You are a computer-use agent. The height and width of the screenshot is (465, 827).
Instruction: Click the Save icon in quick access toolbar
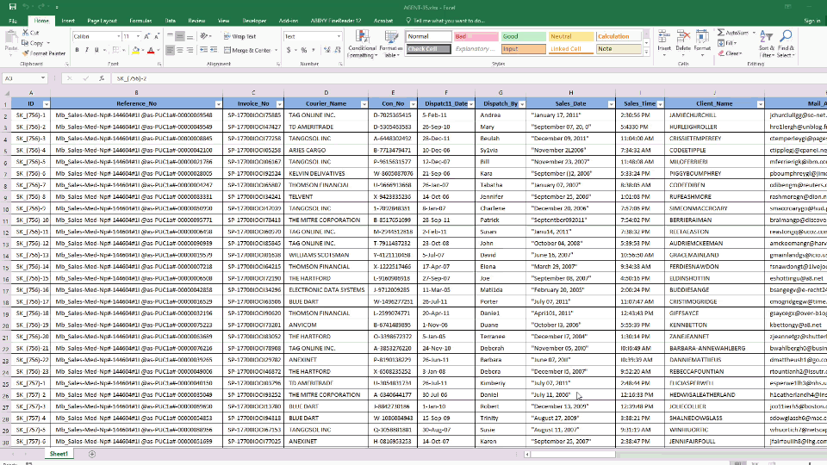[13, 7]
